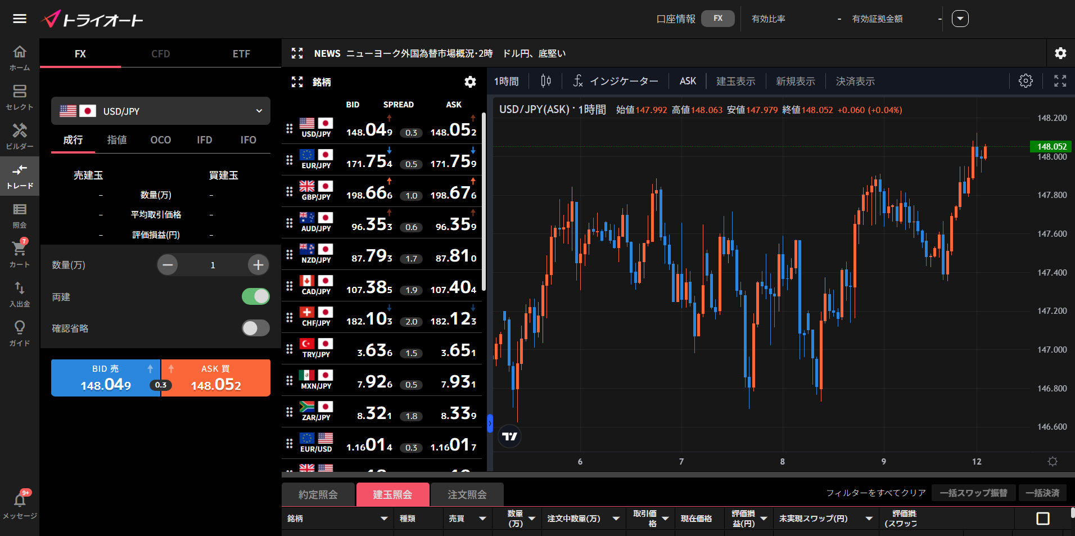
Task: Change the chart candlestick style icon
Action: point(545,81)
